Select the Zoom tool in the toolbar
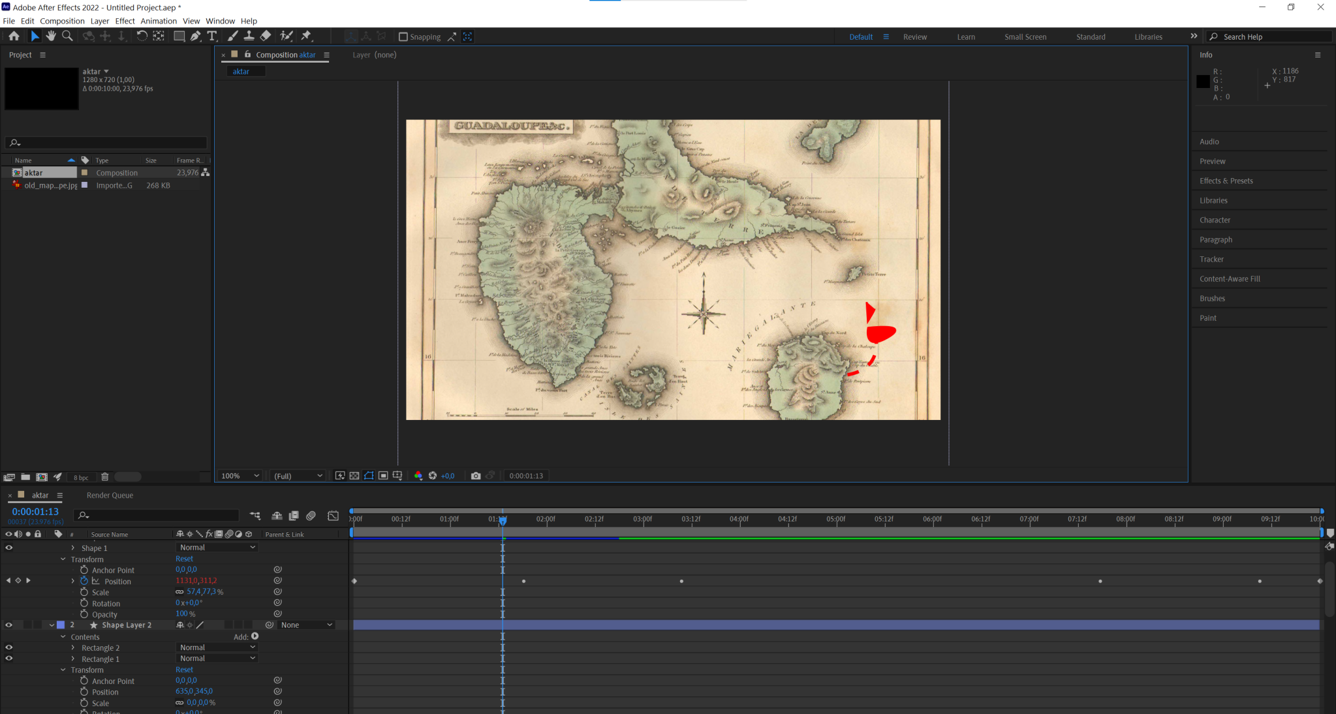Screen dimensions: 1336x714 67,37
